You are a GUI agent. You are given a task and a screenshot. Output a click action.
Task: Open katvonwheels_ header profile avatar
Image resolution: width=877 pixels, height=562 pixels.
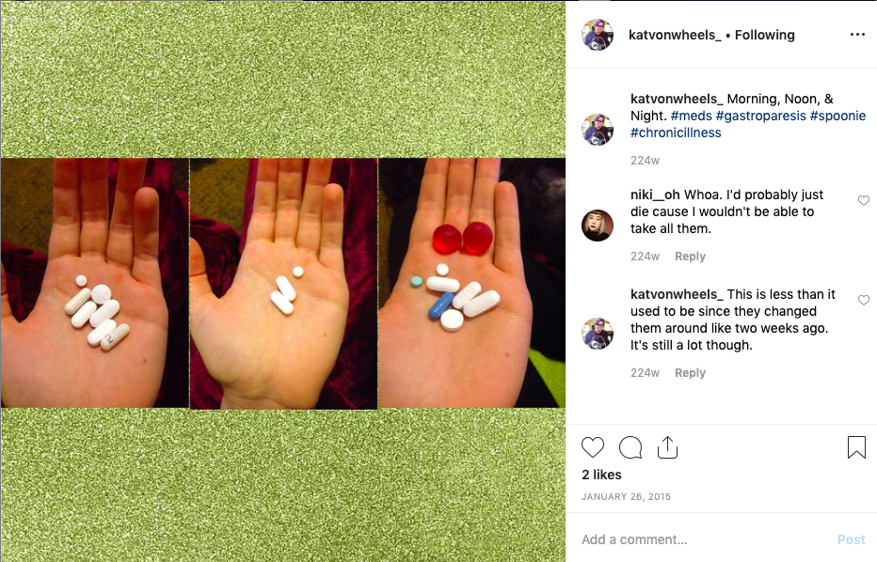(598, 35)
